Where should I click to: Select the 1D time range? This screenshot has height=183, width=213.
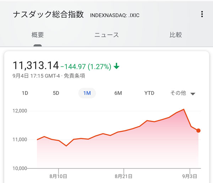click(x=25, y=93)
